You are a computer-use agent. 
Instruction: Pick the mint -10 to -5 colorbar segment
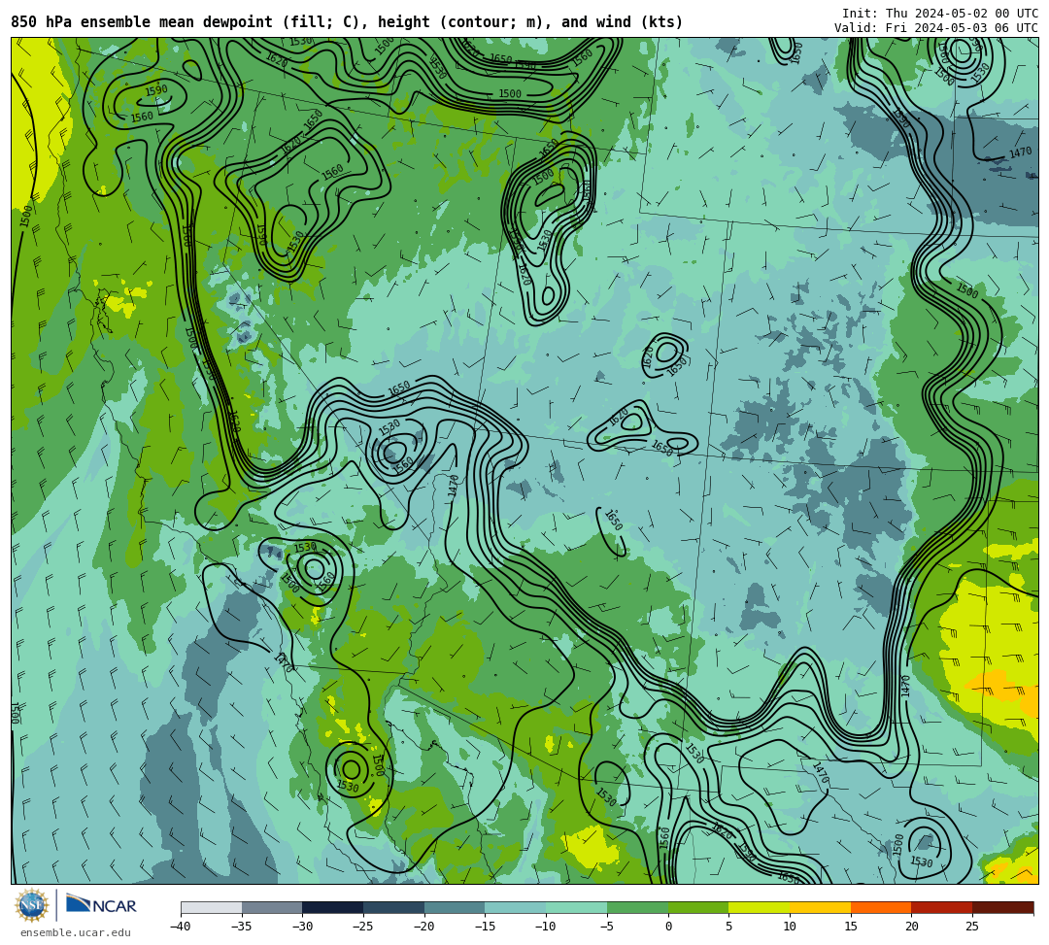(x=577, y=908)
